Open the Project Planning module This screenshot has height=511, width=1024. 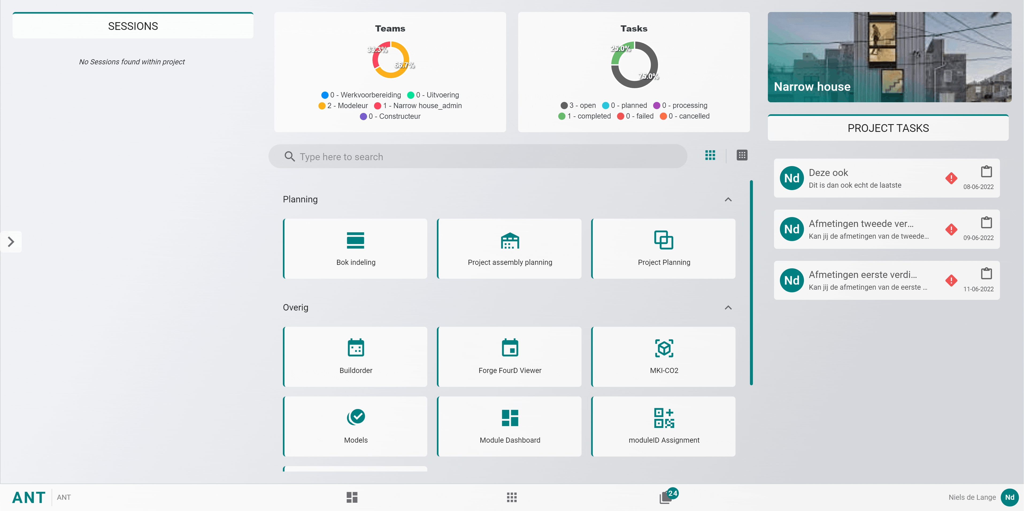coord(663,249)
